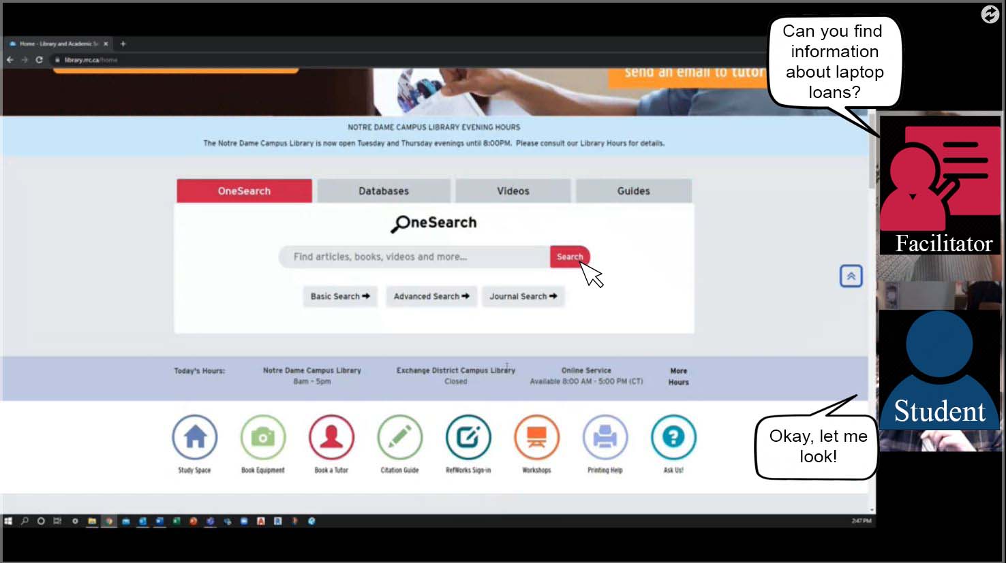Open the Advanced Search link
Image resolution: width=1006 pixels, height=563 pixels.
[x=431, y=296]
